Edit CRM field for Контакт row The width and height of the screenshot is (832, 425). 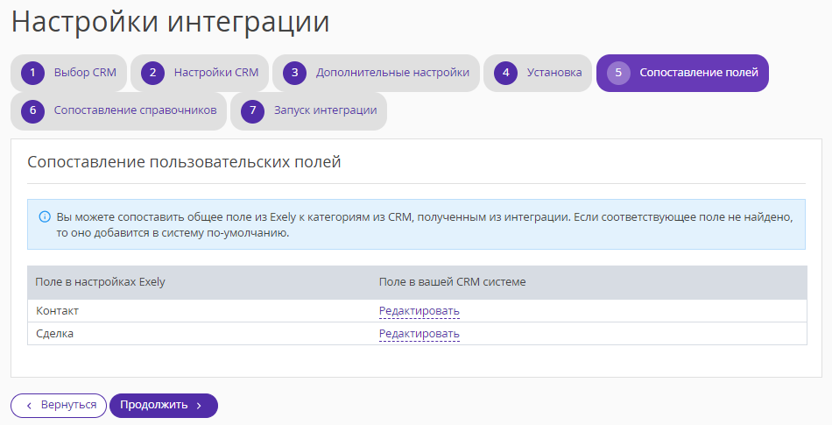[x=420, y=311]
